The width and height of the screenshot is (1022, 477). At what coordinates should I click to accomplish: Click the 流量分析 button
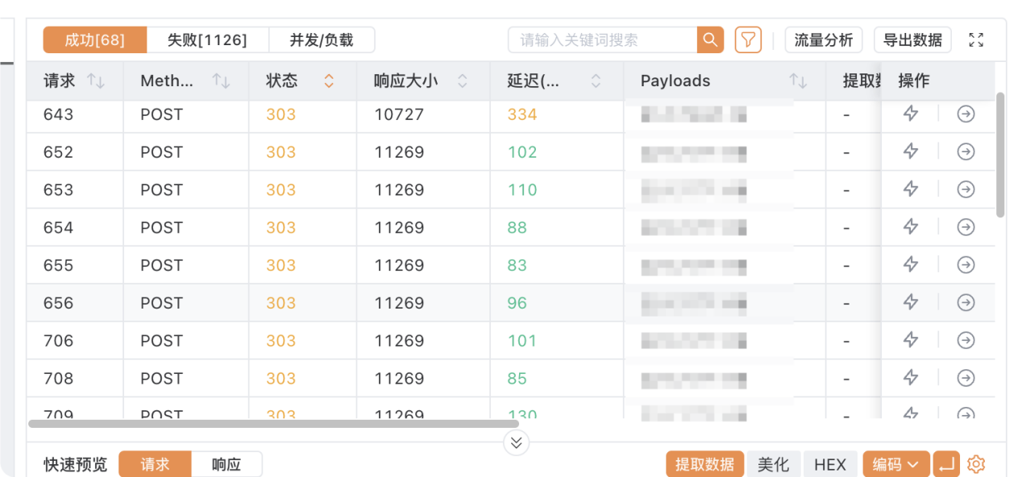pyautogui.click(x=823, y=39)
